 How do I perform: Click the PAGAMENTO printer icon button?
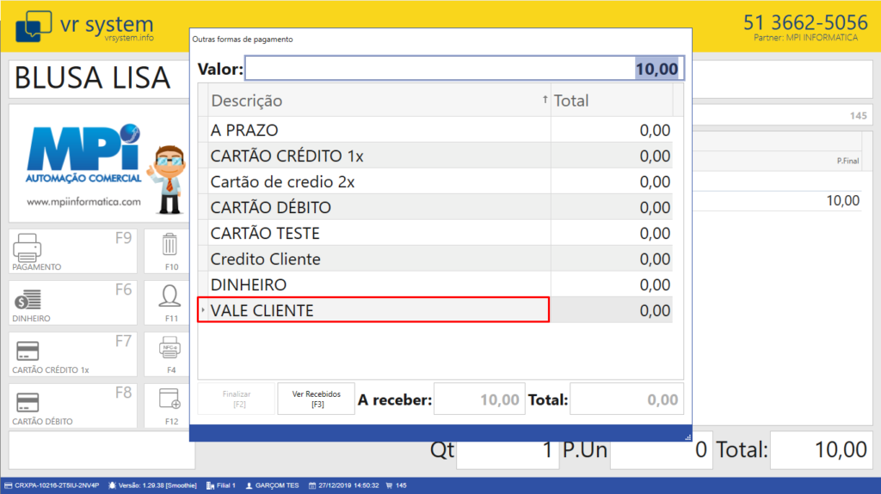pos(28,247)
